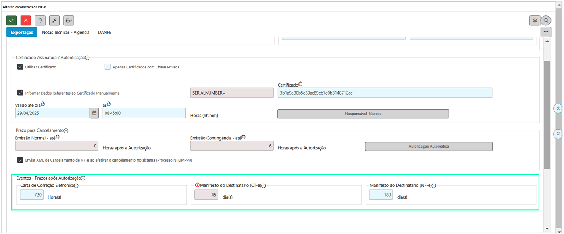Click the magnifier search icon
The width and height of the screenshot is (564, 234).
[x=546, y=21]
